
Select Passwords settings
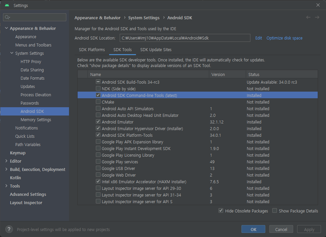pyautogui.click(x=30, y=103)
